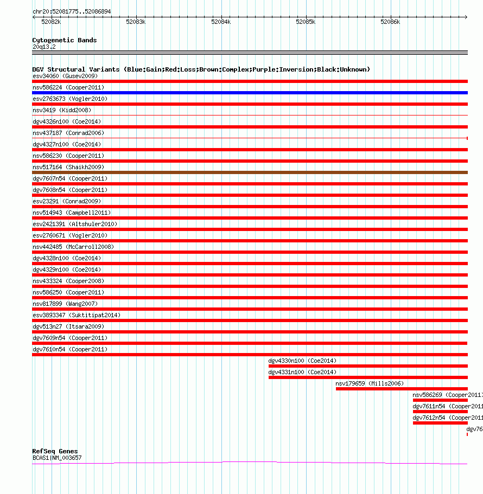Open dgv4326n100 (Coe2014) variant

click(67, 121)
